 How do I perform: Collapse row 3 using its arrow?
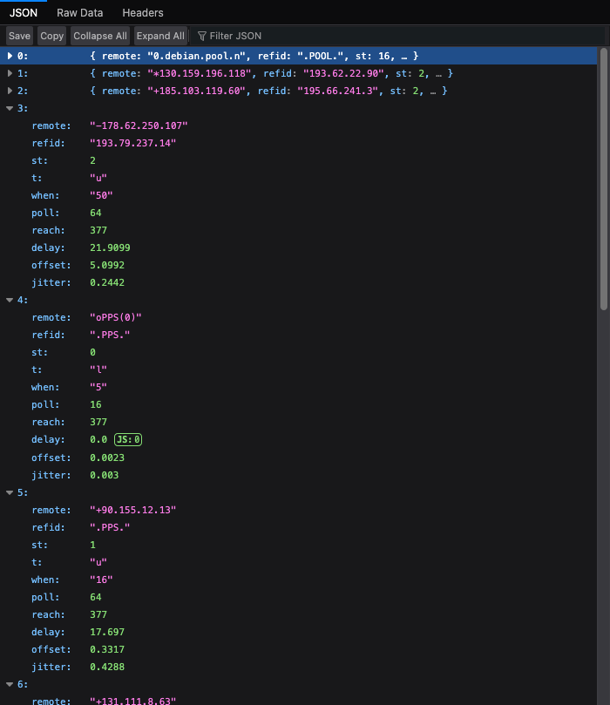(10, 108)
